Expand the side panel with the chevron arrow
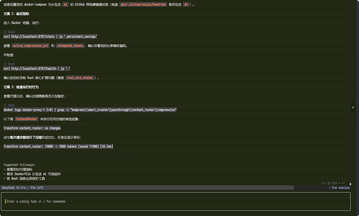 click(x=353, y=107)
